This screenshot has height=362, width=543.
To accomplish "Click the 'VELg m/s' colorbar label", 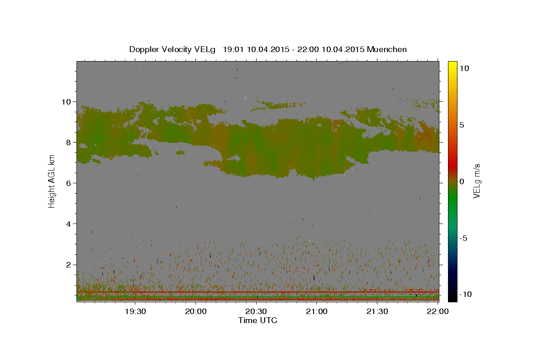I will pos(476,182).
